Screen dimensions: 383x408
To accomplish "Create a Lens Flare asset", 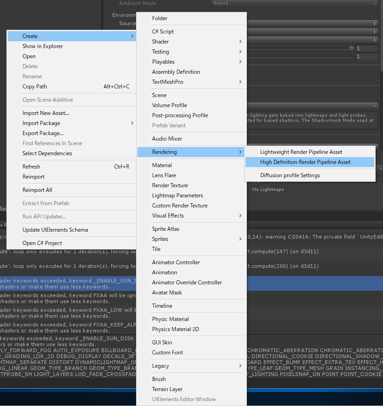I will tap(191, 175).
